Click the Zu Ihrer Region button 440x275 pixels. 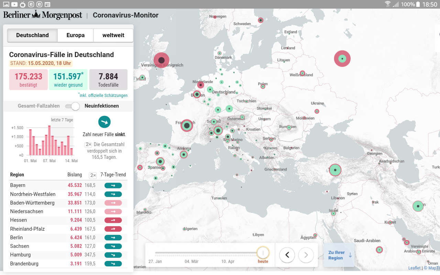(339, 255)
